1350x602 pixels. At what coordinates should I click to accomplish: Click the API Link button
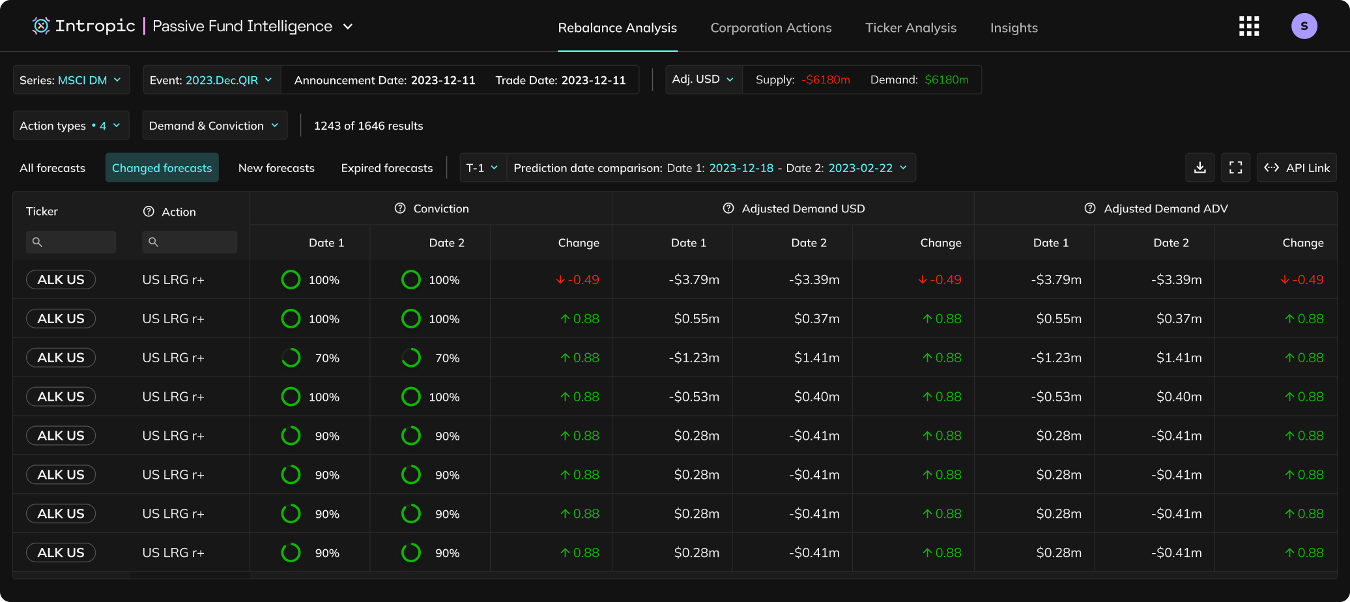1297,168
